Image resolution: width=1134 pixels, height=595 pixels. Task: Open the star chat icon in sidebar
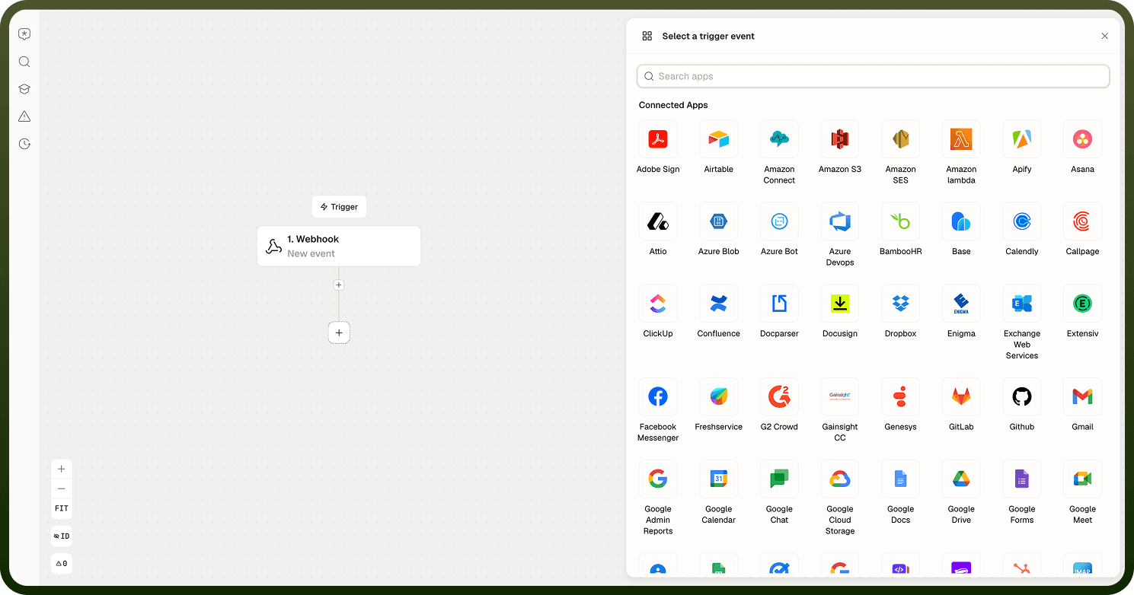24,34
